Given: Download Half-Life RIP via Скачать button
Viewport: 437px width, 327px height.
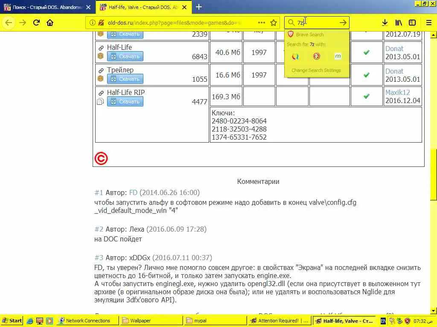Looking at the screenshot, I should (x=125, y=101).
